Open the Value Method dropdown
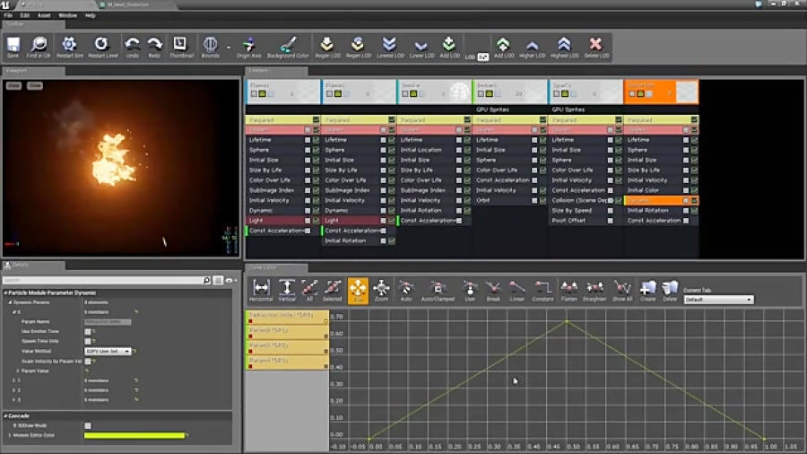 [108, 351]
